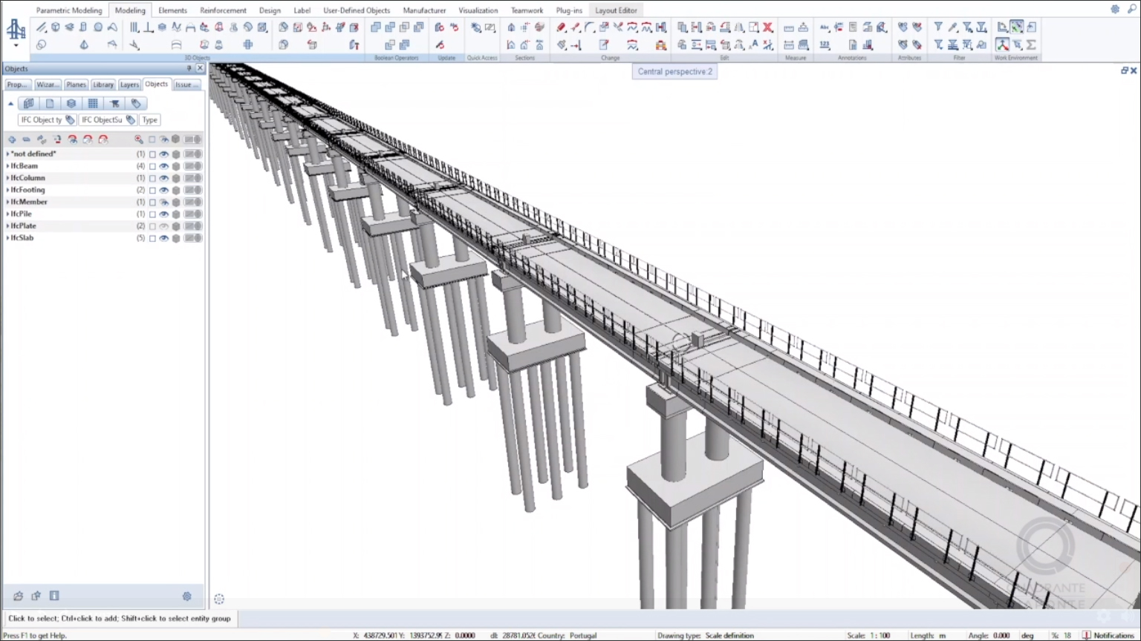Check the IfcSlab row checkbox
1141x641 pixels.
pos(152,238)
